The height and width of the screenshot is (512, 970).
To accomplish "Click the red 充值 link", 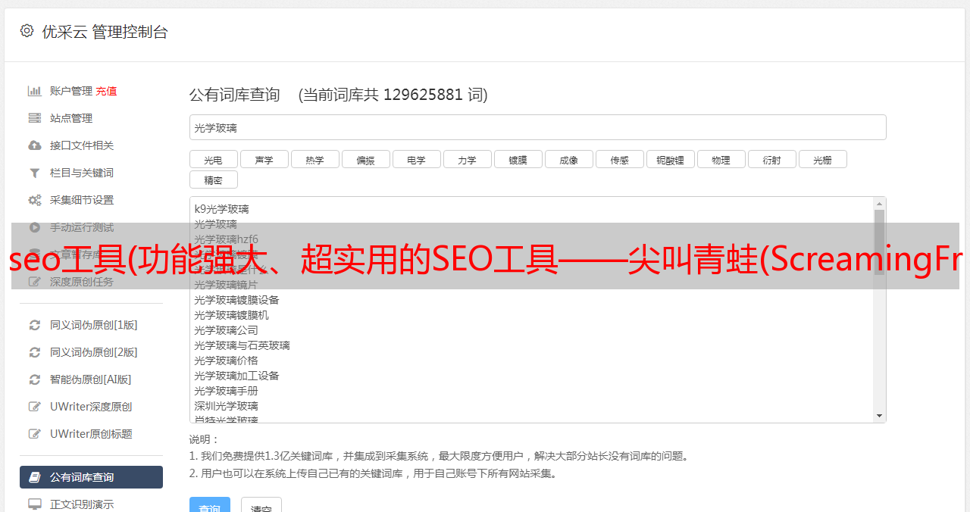I will tap(106, 91).
